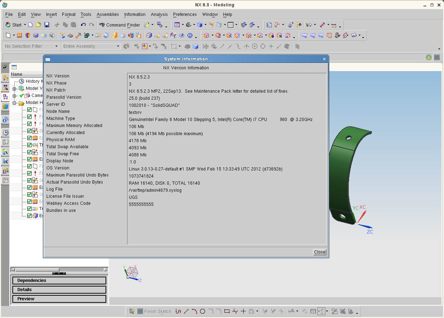The height and width of the screenshot is (318, 444).
Task: Open the Assemblies menu
Action: (x=108, y=15)
